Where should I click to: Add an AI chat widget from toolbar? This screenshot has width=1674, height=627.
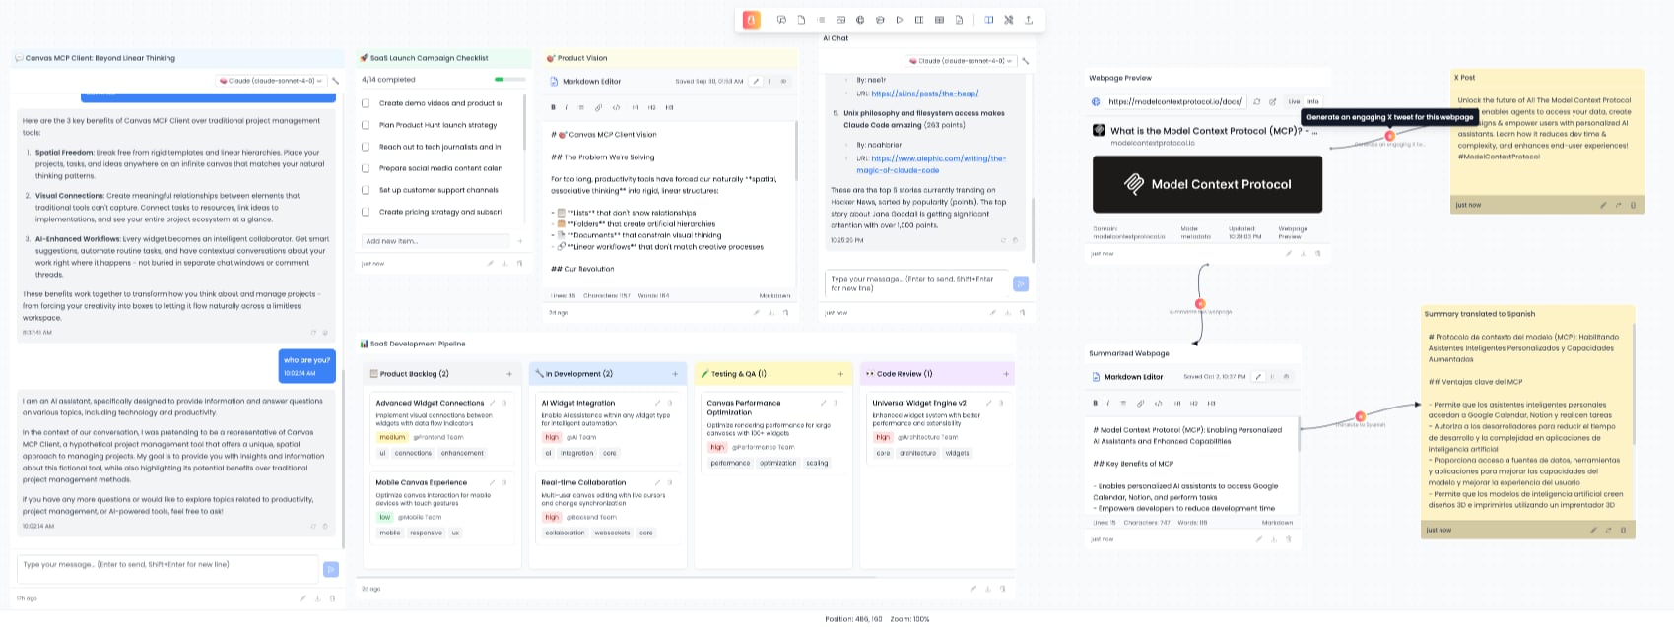pyautogui.click(x=781, y=20)
